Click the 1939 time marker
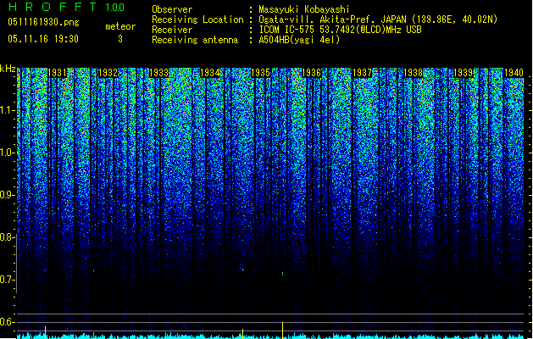This screenshot has width=533, height=339. 463,73
